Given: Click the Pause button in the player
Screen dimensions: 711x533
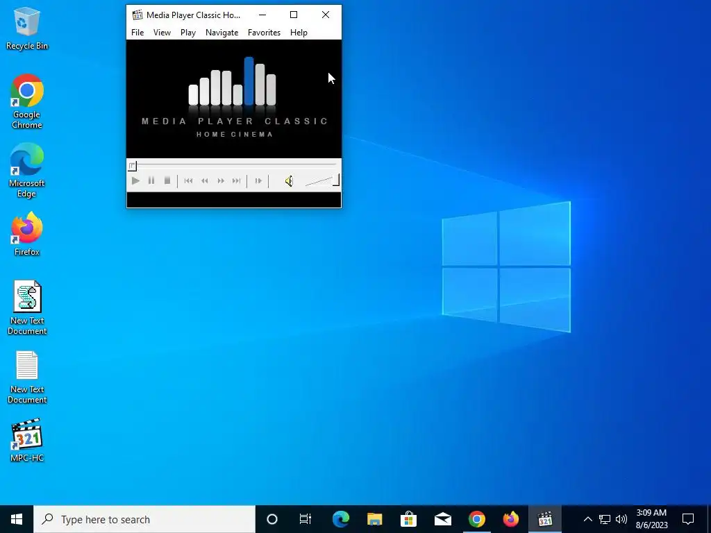Looking at the screenshot, I should point(151,181).
